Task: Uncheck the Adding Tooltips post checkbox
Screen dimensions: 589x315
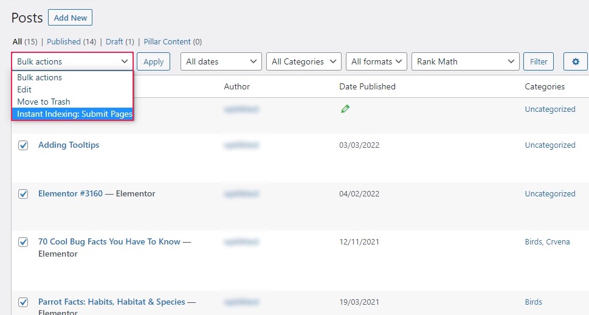Action: 23,145
